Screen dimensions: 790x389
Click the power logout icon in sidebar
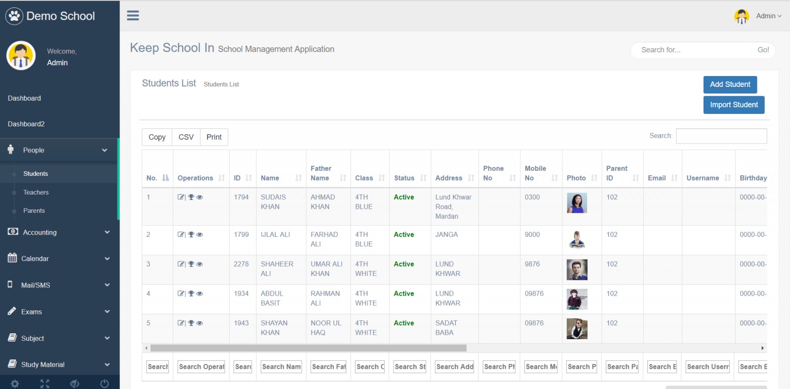pyautogui.click(x=104, y=384)
